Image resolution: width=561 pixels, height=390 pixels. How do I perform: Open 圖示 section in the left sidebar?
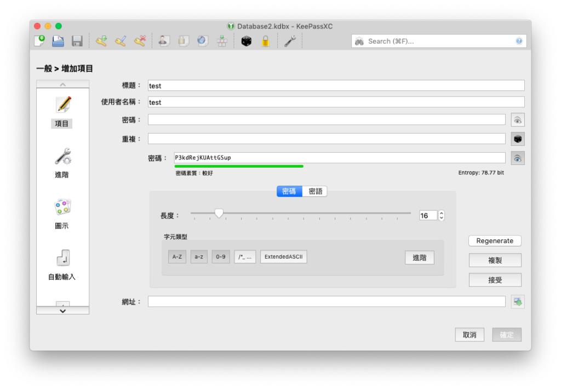tap(62, 214)
